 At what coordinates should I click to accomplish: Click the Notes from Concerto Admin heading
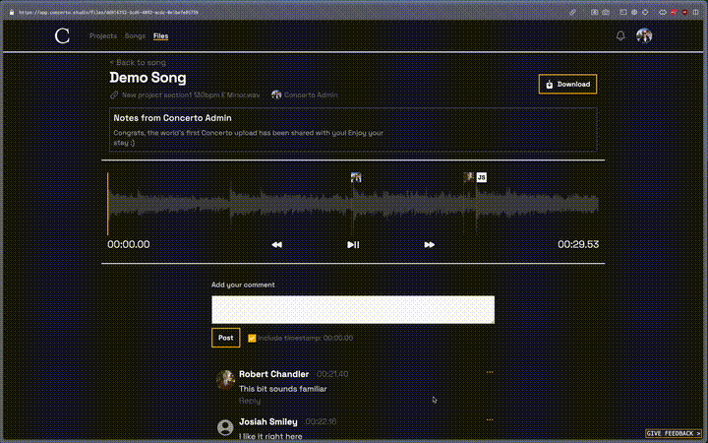point(172,118)
